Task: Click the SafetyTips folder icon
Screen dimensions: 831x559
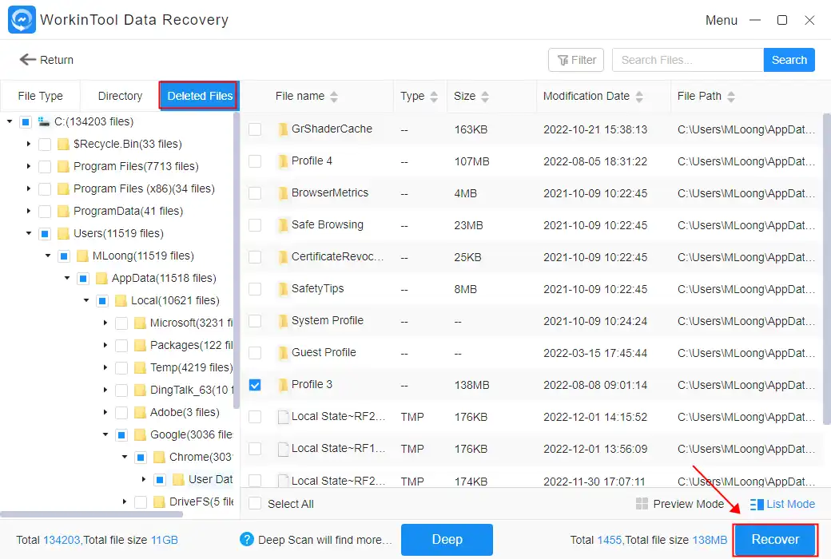Action: pos(283,289)
